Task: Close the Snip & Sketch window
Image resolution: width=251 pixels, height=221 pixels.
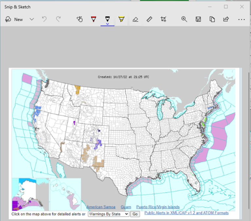Action: tap(242, 7)
